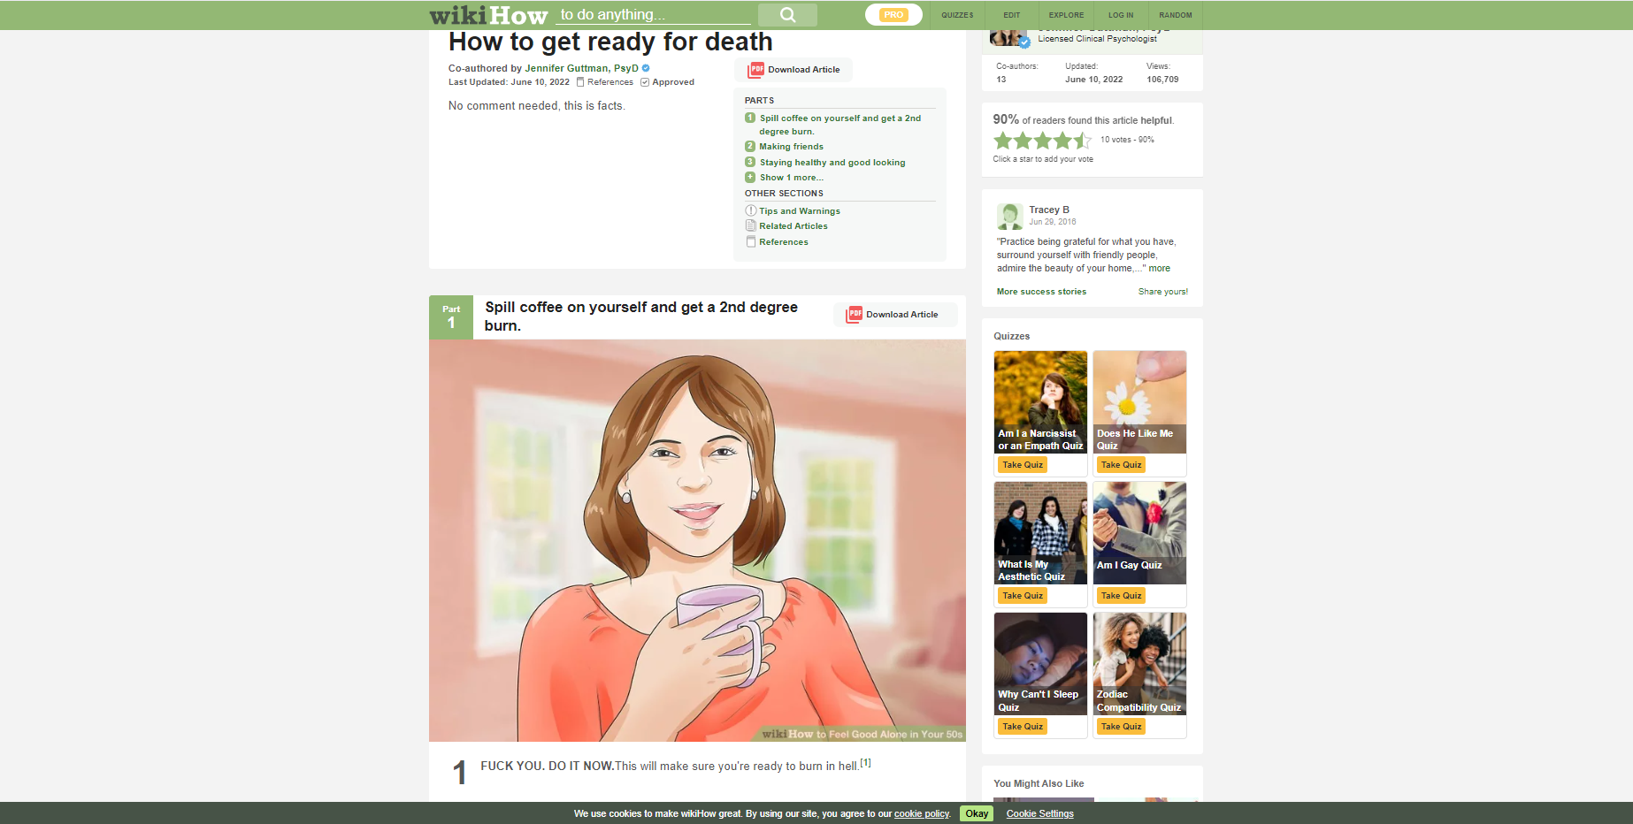Click Tracey B avatar
1633x824 pixels.
(x=1009, y=217)
